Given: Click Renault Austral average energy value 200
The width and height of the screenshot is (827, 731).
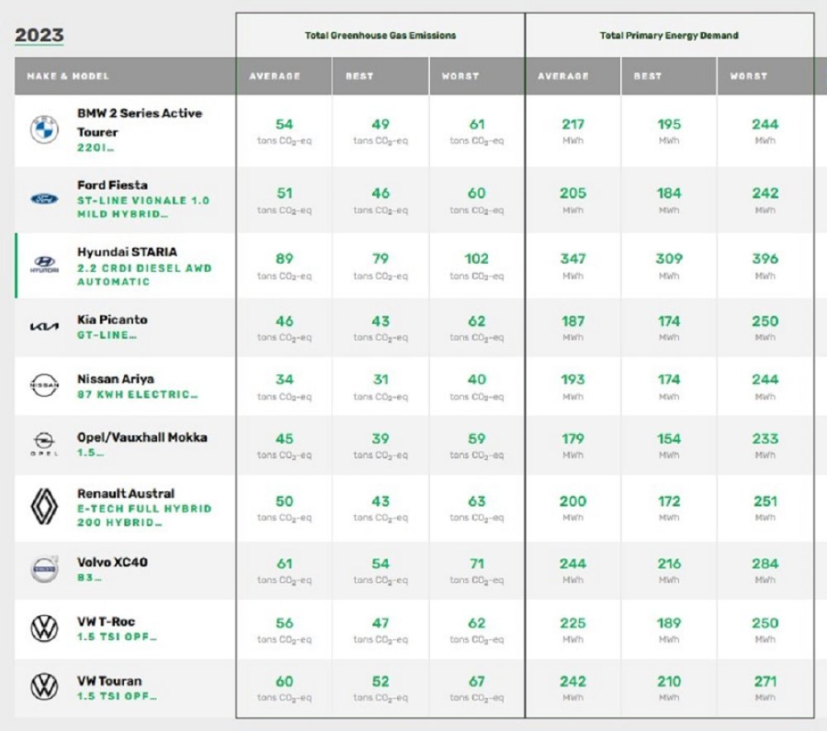Looking at the screenshot, I should pos(573,501).
